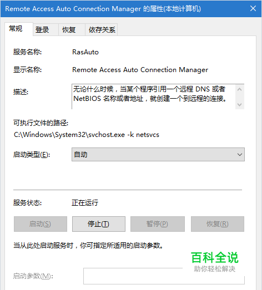Click the 恢复(R) resume button
Screen dimensions: 262x290
click(x=218, y=224)
